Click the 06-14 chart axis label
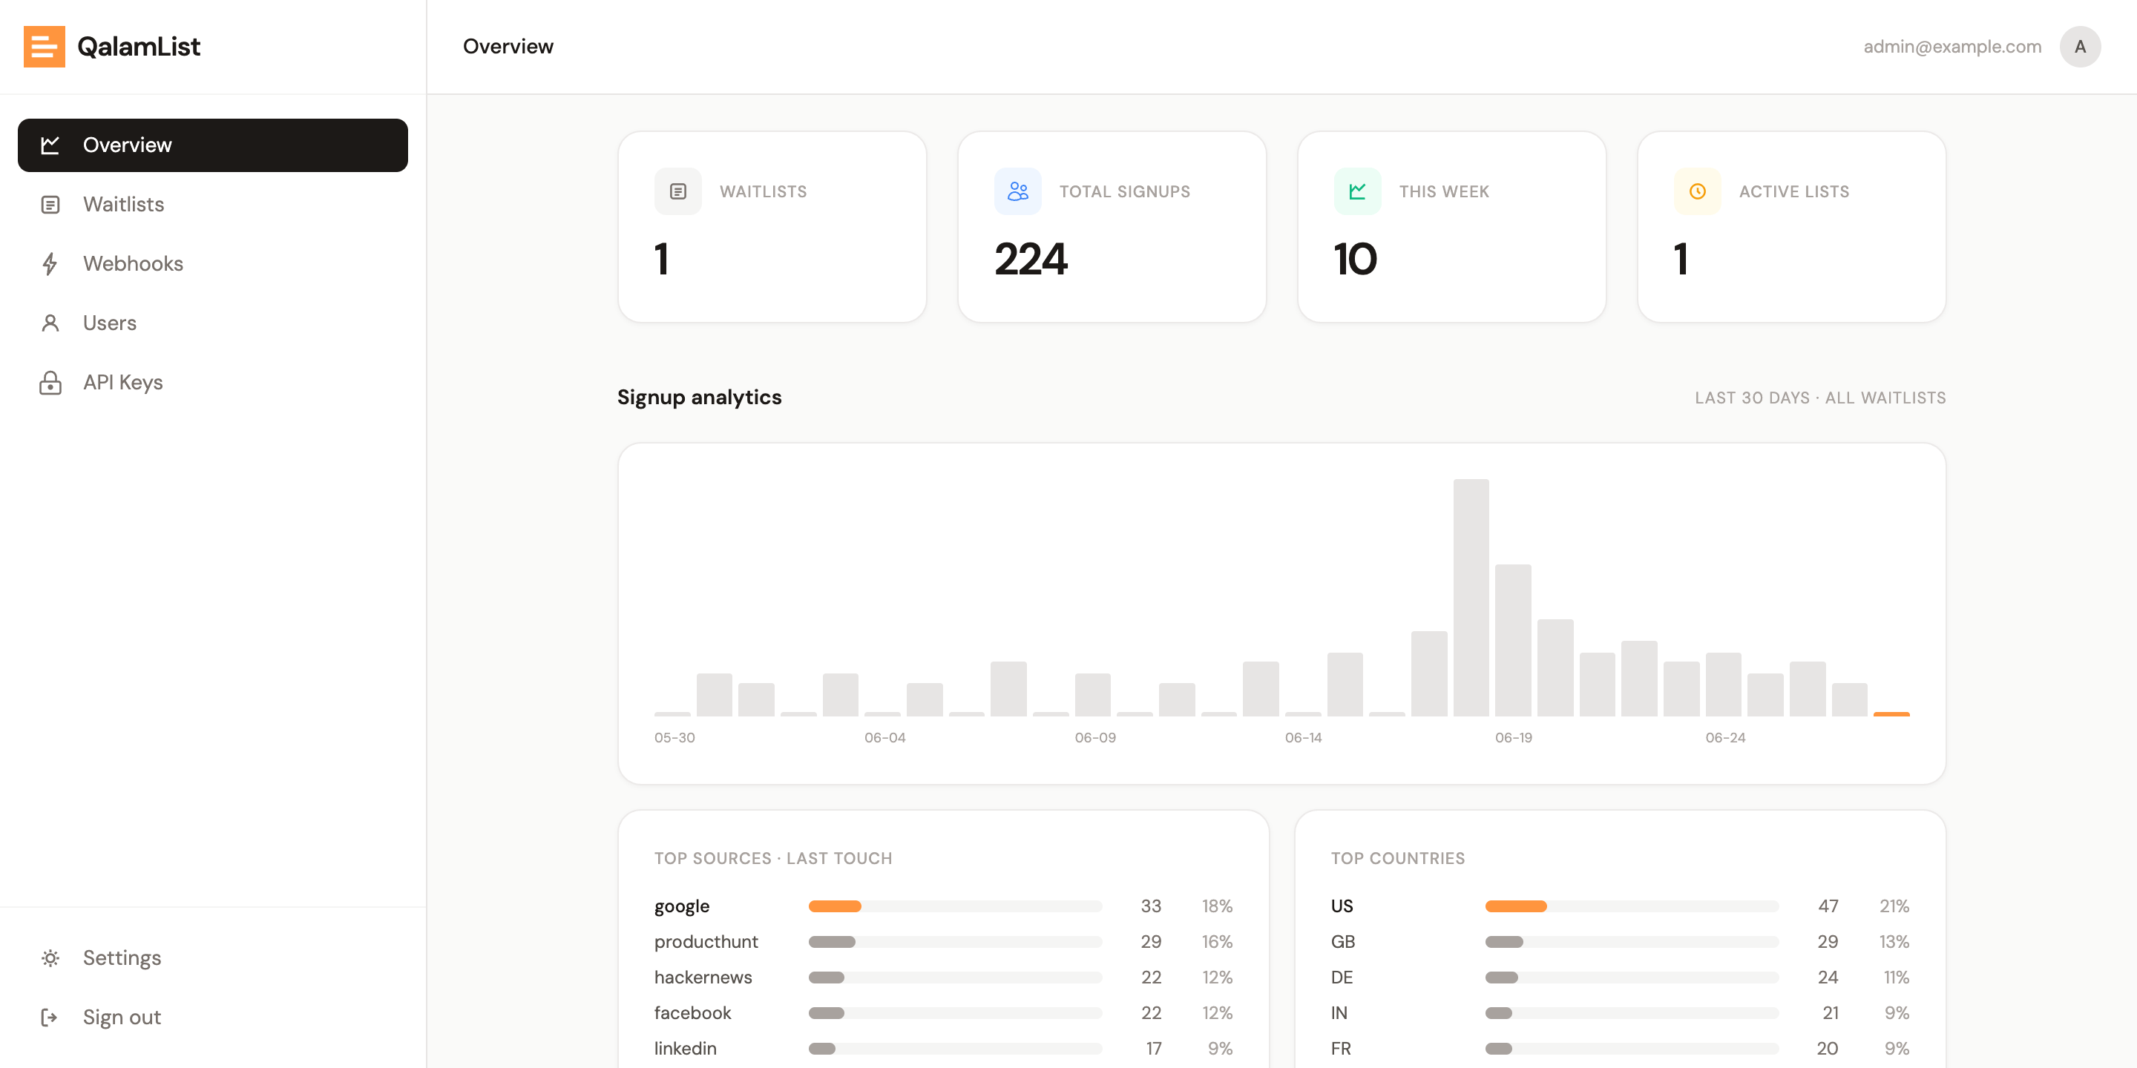The width and height of the screenshot is (2137, 1068). click(1303, 738)
